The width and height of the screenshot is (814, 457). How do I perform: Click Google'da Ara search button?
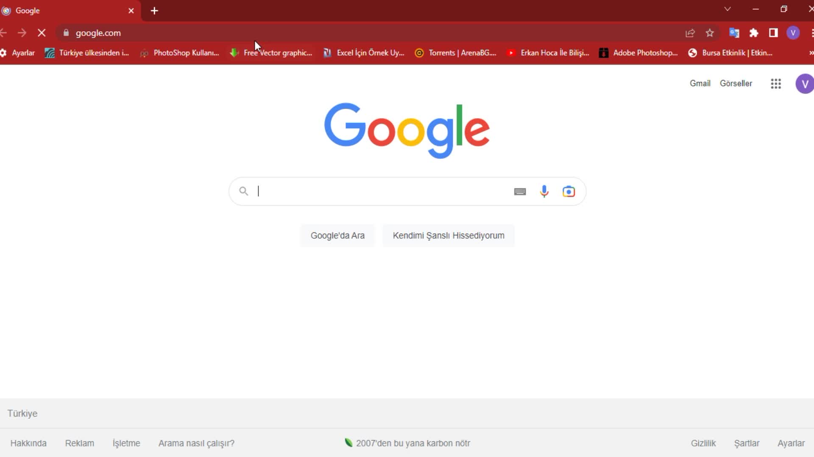coord(337,235)
